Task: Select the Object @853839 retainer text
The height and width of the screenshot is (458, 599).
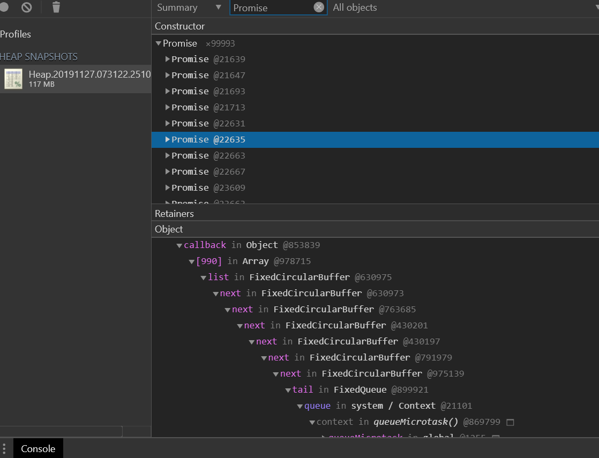Action: click(x=283, y=245)
